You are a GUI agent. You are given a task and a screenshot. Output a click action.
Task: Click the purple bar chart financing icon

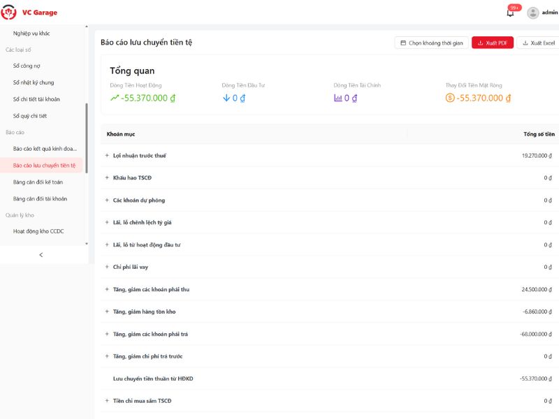click(x=338, y=98)
